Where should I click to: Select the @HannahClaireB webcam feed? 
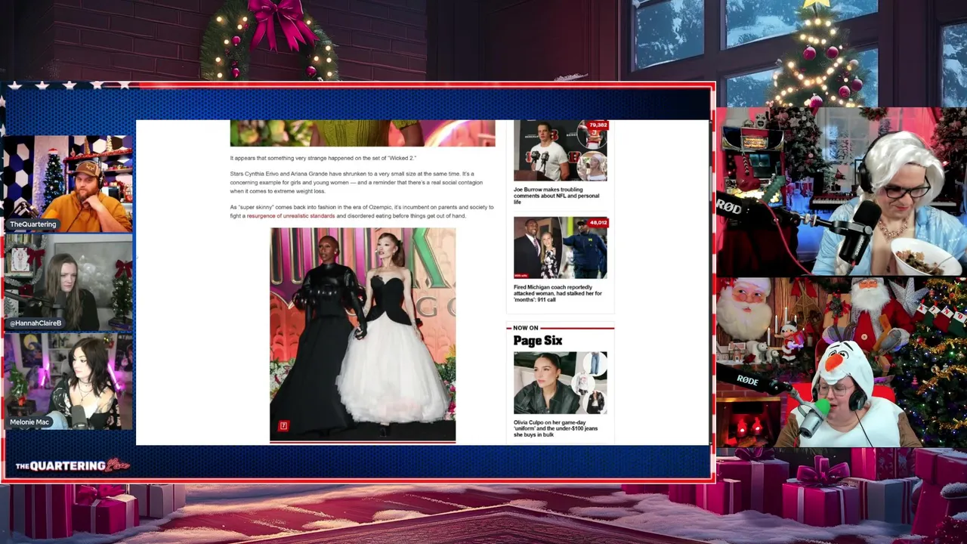(68, 283)
